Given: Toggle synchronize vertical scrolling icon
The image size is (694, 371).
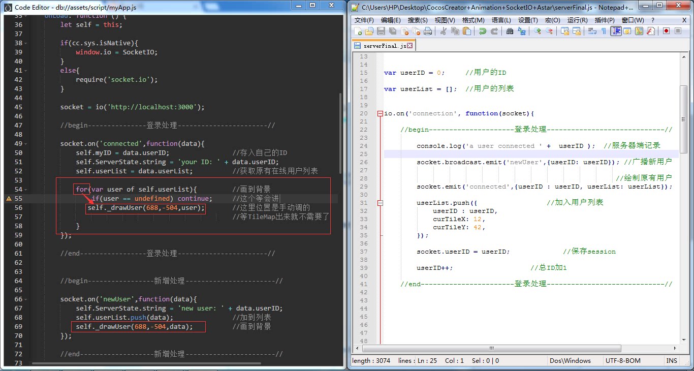Looking at the screenshot, I should coord(564,31).
